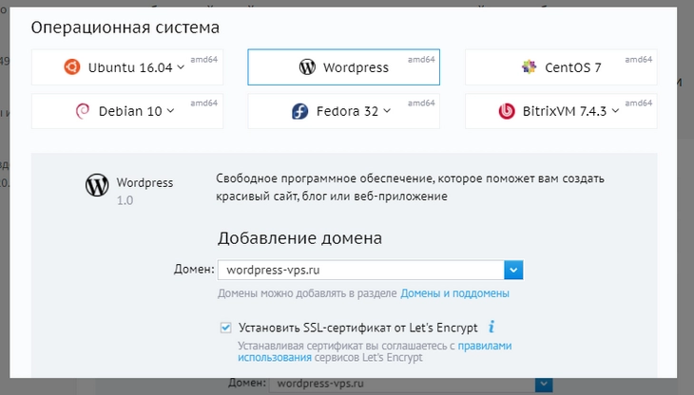Choose the Ubuntu 16.04 tile
The width and height of the screenshot is (694, 395).
point(127,67)
